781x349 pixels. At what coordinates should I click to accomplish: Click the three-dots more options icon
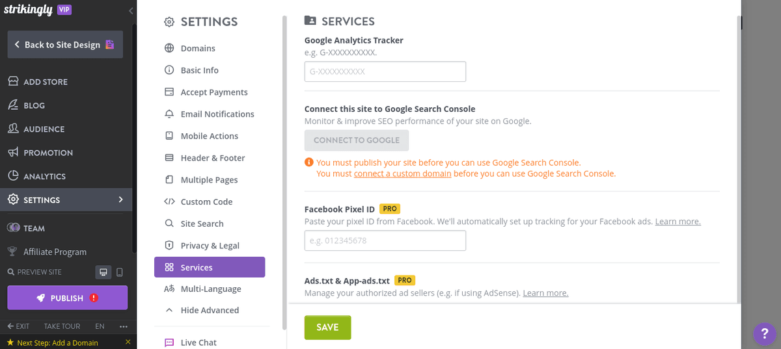pyautogui.click(x=124, y=326)
